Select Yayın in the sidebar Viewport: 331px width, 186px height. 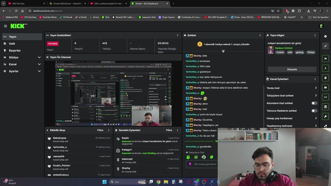22,37
